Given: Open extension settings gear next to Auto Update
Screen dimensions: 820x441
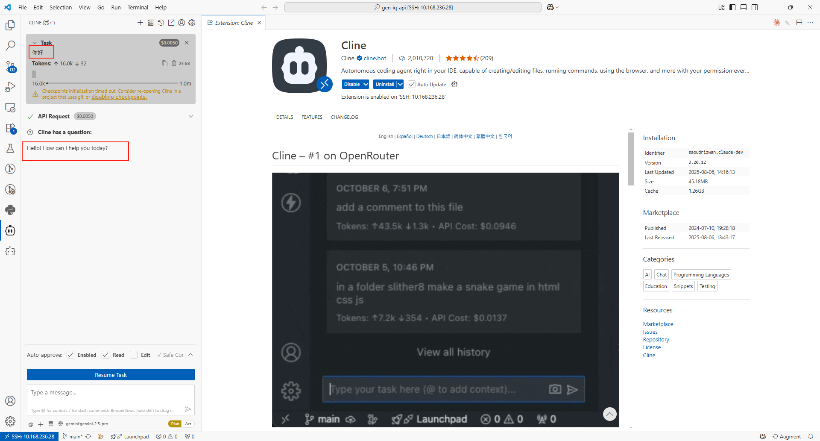Looking at the screenshot, I should pos(454,84).
